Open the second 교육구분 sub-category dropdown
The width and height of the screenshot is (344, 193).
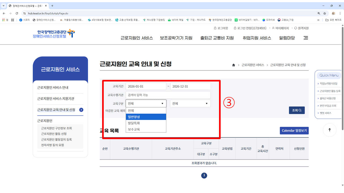pos(190,103)
